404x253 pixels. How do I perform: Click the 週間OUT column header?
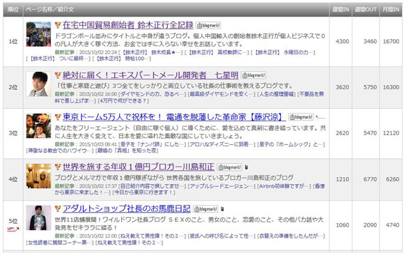point(366,10)
